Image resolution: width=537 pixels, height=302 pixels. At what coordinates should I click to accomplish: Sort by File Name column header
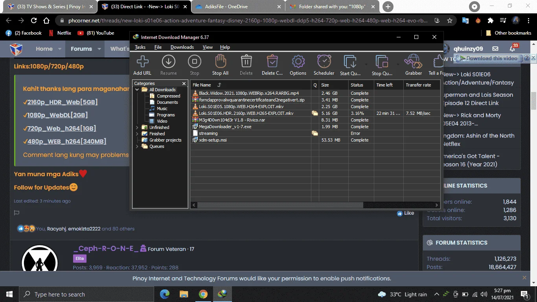tap(250, 85)
